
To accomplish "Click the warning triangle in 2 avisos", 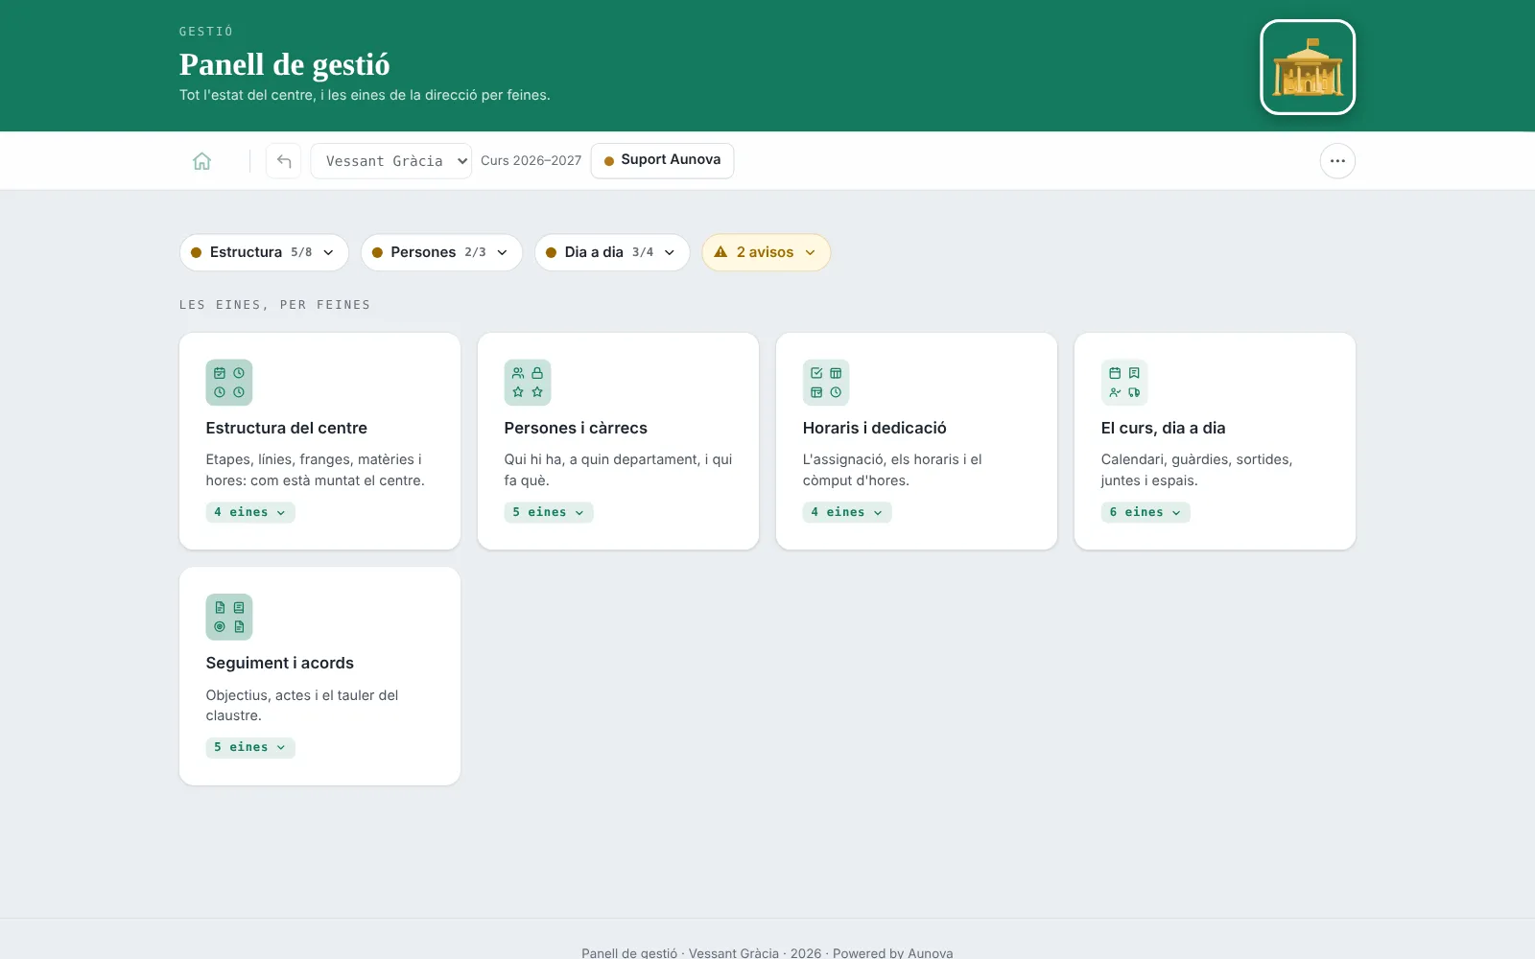I will [720, 252].
